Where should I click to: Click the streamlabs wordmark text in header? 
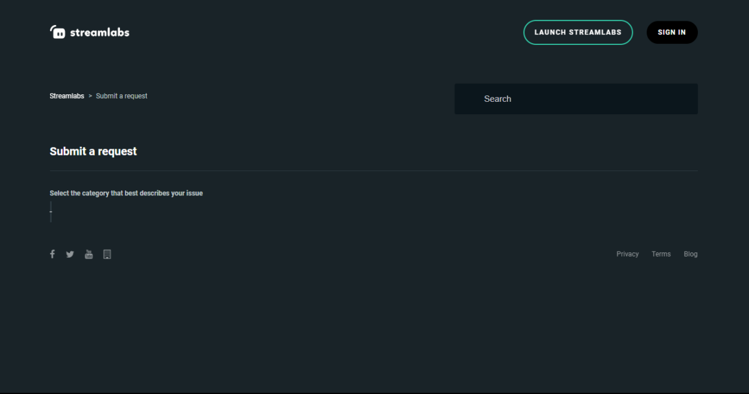[100, 32]
